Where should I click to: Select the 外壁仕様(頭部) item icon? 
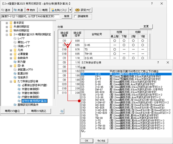[x=19, y=93]
